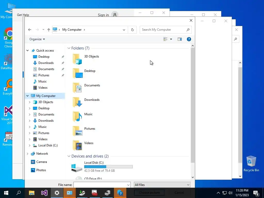Show hidden system tray icons
This screenshot has height=198, width=264.
[218, 193]
